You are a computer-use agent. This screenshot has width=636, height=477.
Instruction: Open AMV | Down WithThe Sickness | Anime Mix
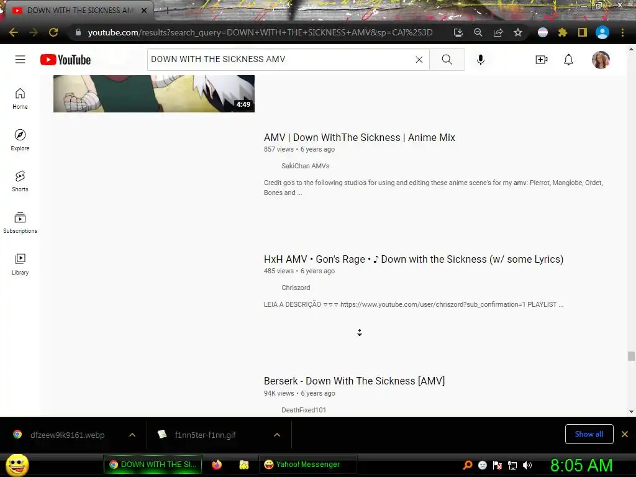point(360,137)
